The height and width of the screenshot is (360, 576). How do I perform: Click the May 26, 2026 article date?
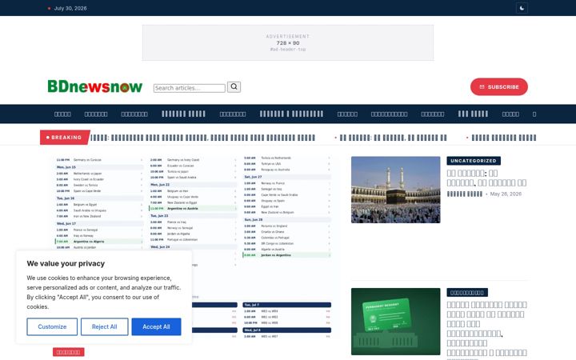click(506, 194)
